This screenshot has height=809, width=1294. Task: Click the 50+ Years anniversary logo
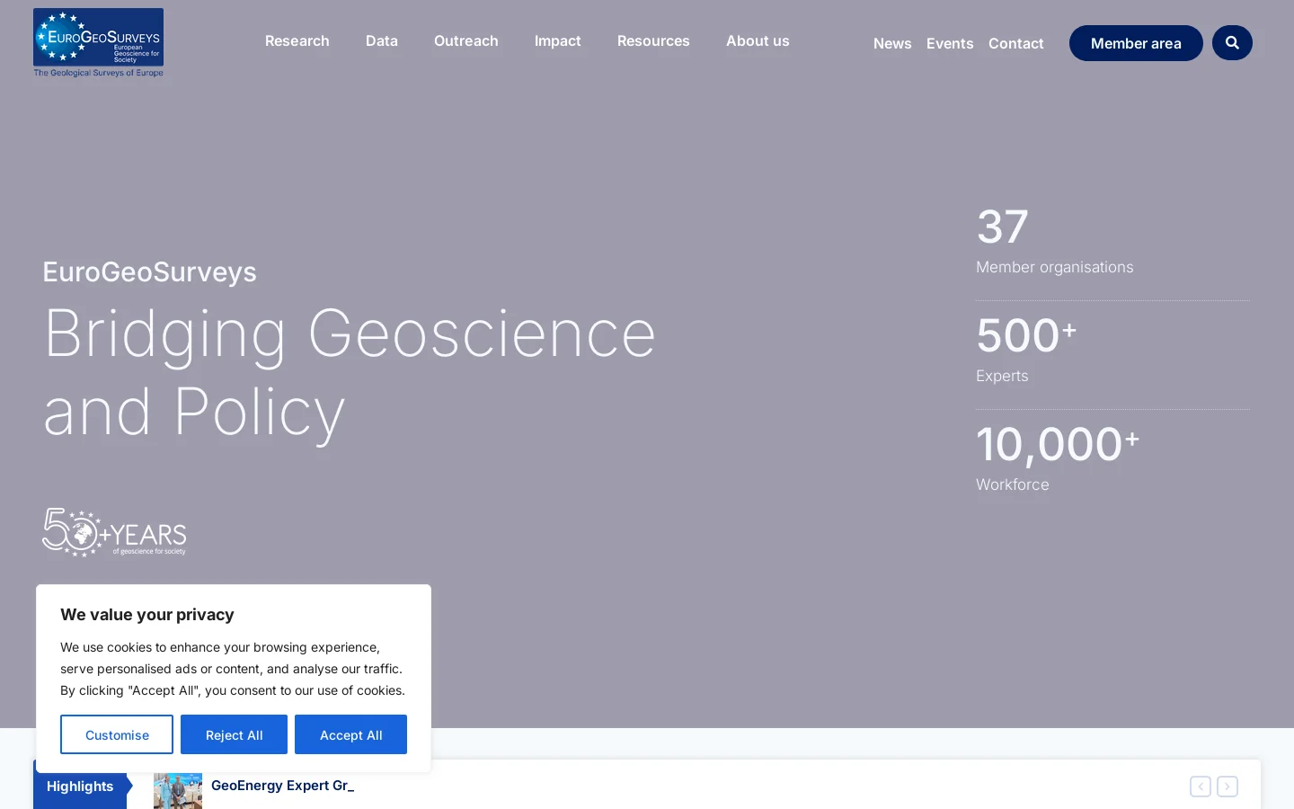pyautogui.click(x=114, y=532)
